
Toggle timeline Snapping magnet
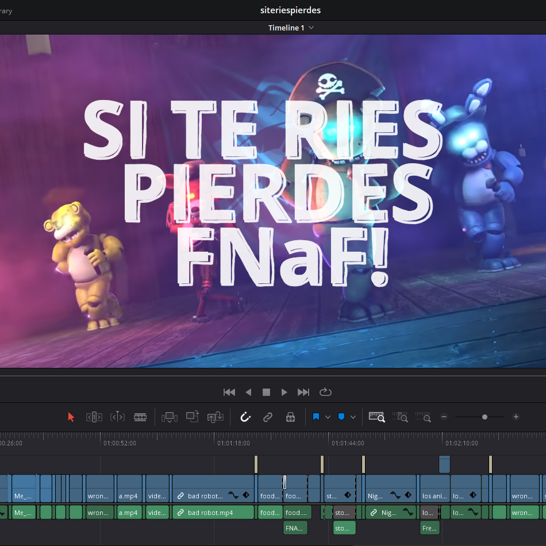pos(245,417)
